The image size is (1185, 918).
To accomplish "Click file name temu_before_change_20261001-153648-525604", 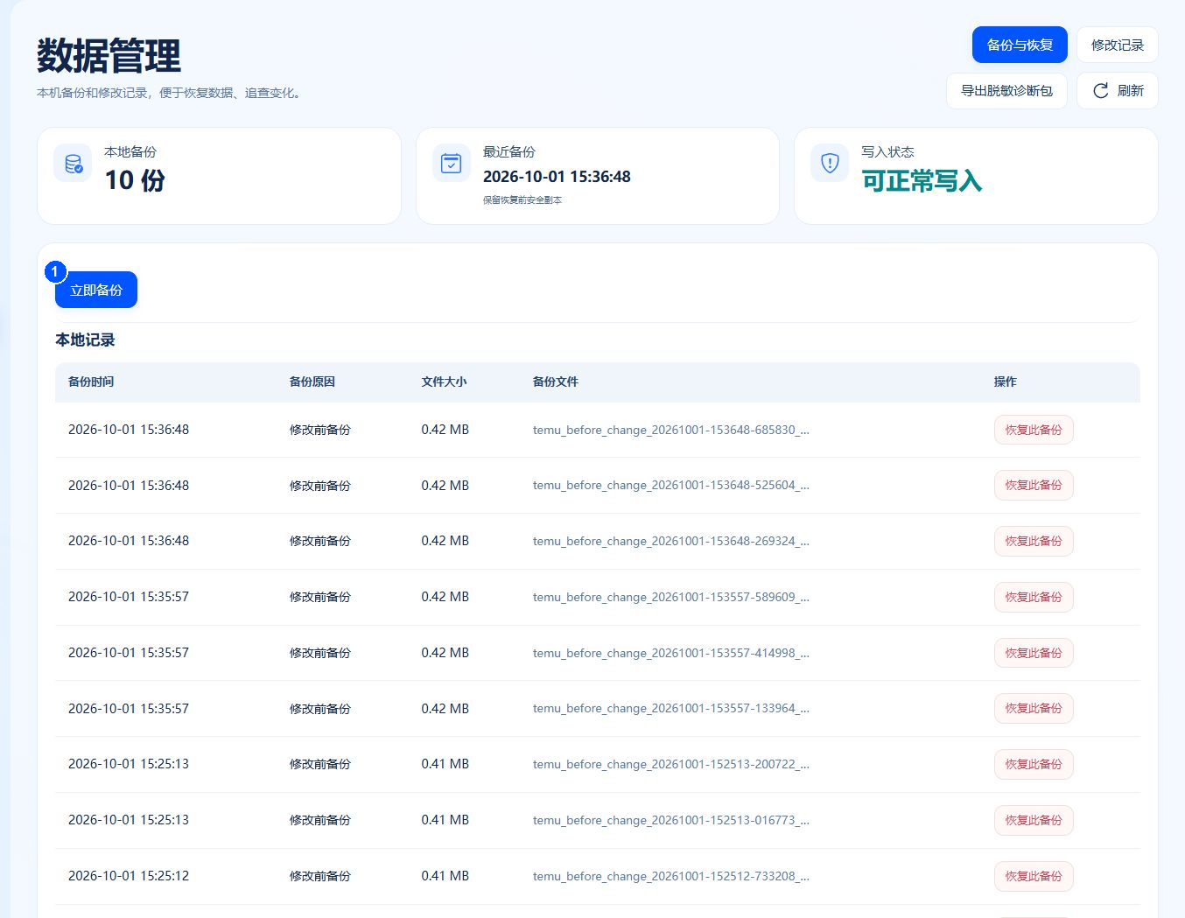I will [x=671, y=486].
